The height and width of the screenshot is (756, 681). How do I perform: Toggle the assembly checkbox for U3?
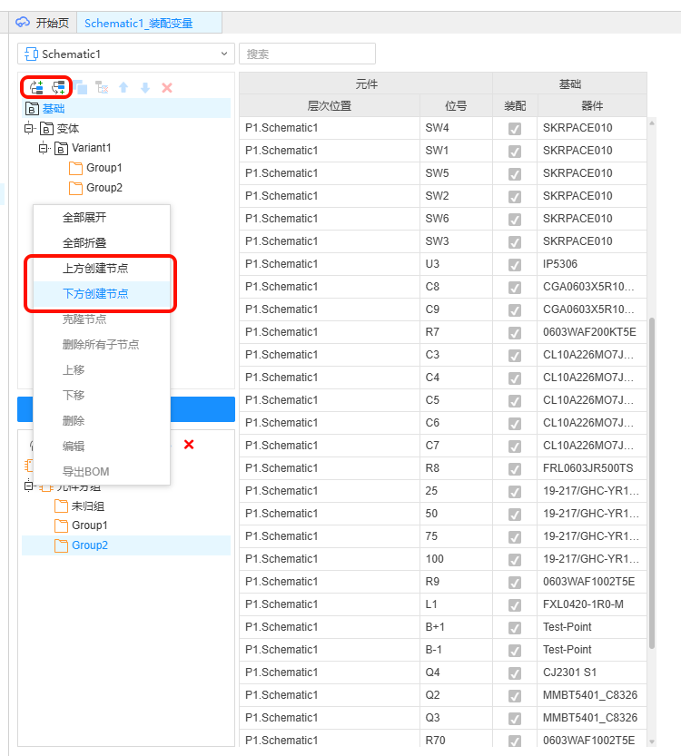pos(515,265)
